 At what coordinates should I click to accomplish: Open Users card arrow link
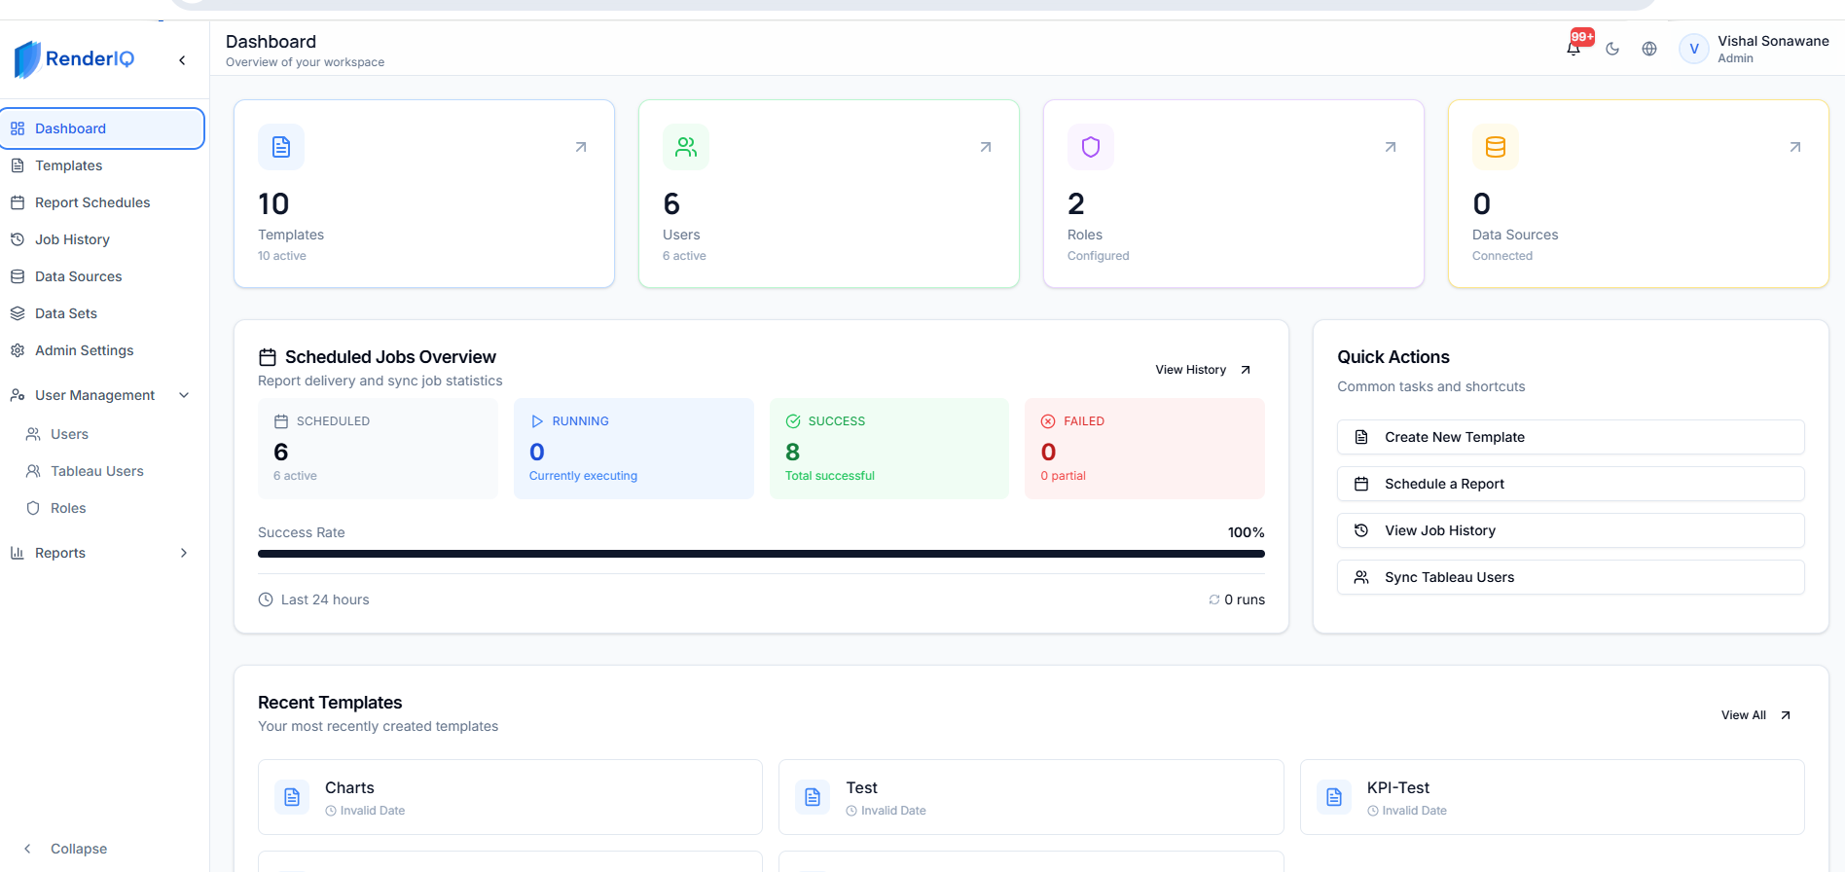tap(986, 147)
